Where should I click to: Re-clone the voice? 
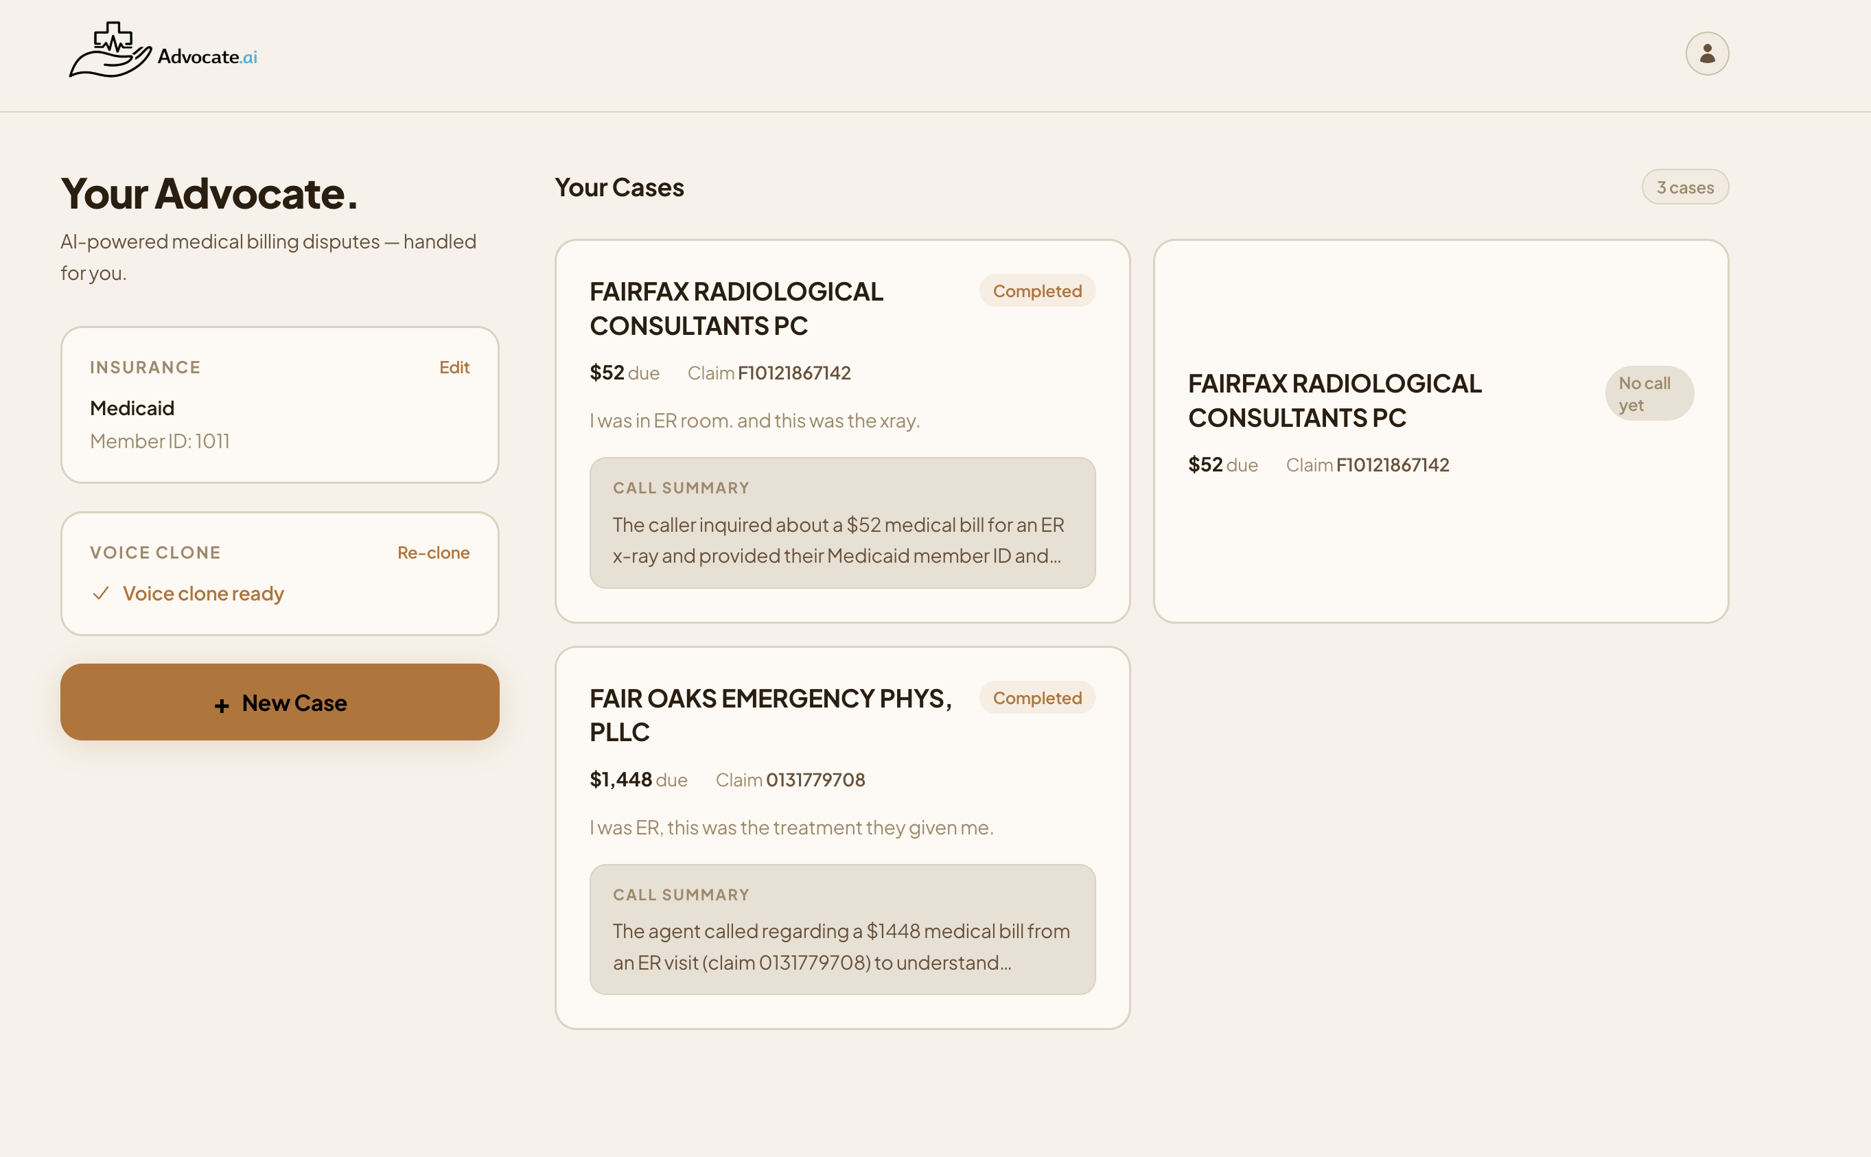433,552
